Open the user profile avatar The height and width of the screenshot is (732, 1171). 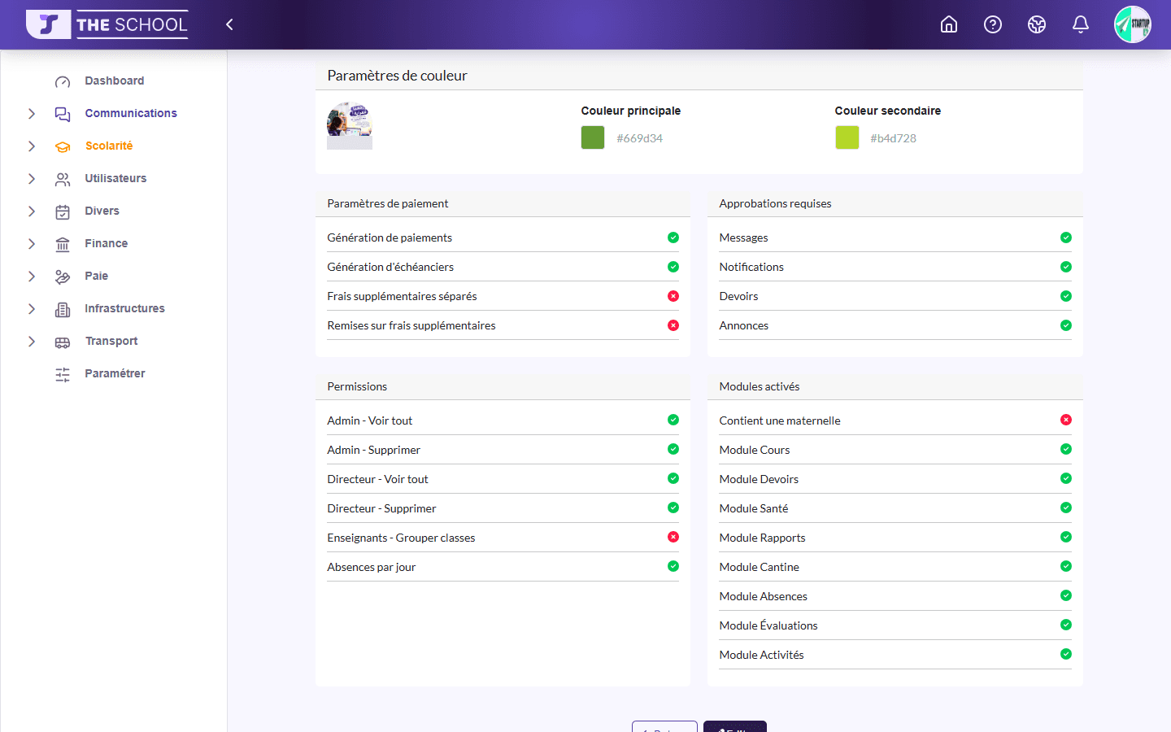[x=1133, y=24]
